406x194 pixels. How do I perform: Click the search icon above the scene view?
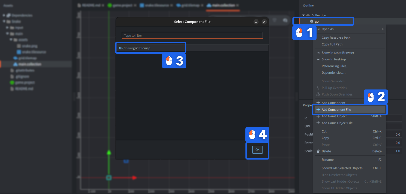pyautogui.click(x=285, y=20)
